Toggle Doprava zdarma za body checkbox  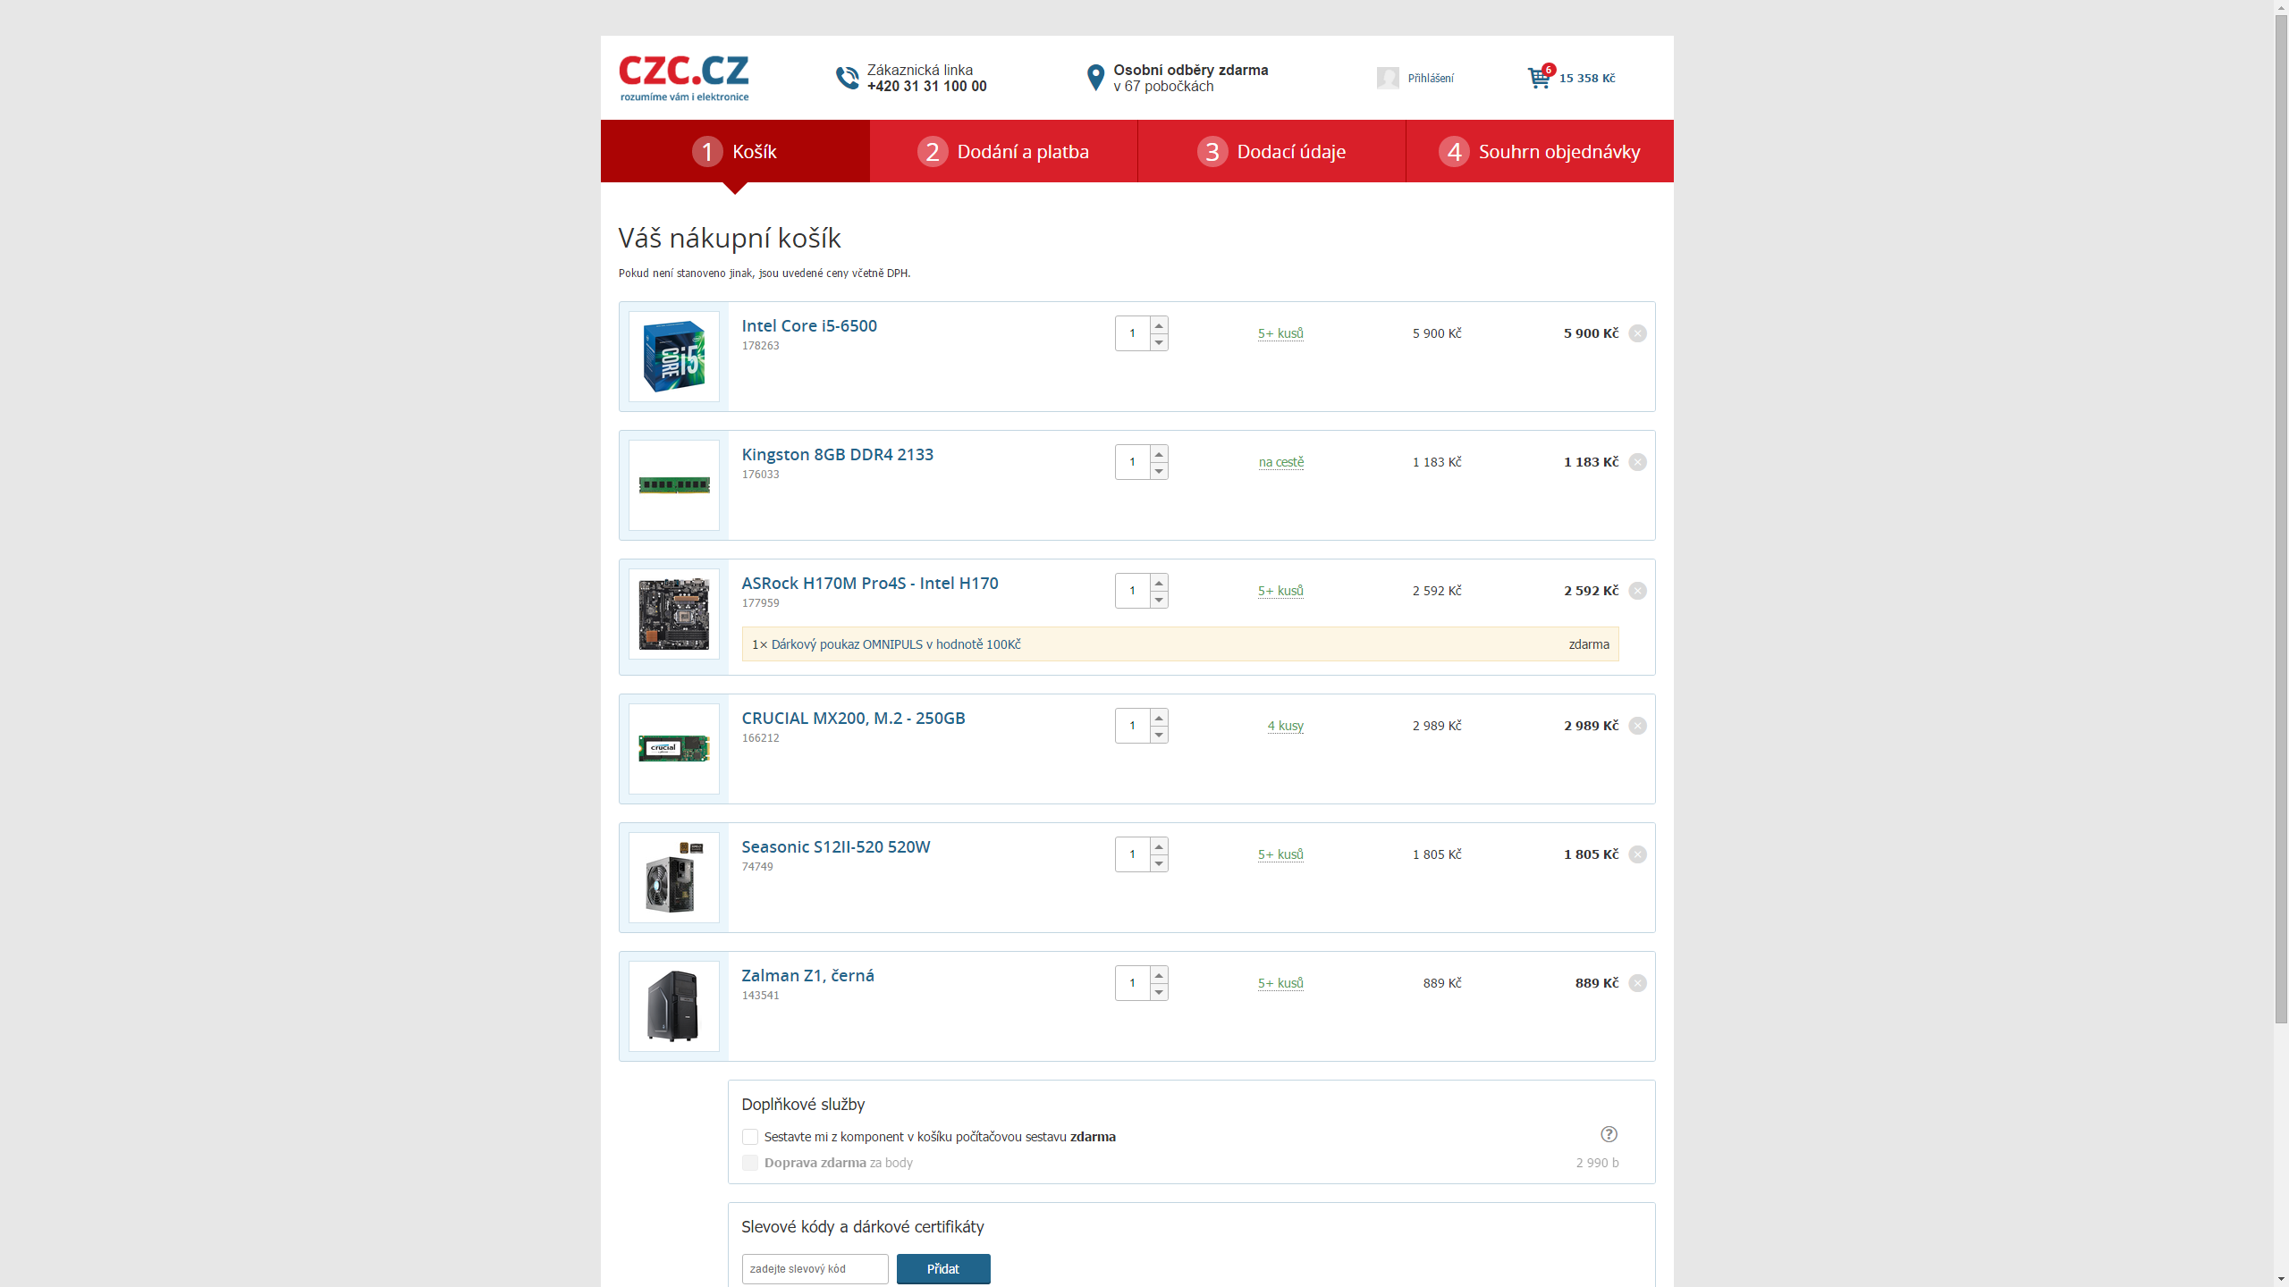coord(750,1163)
